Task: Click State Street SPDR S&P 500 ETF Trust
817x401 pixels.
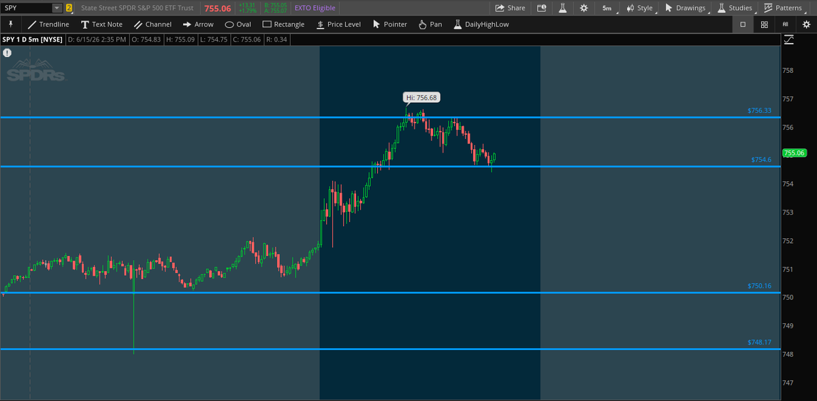Action: pos(137,8)
